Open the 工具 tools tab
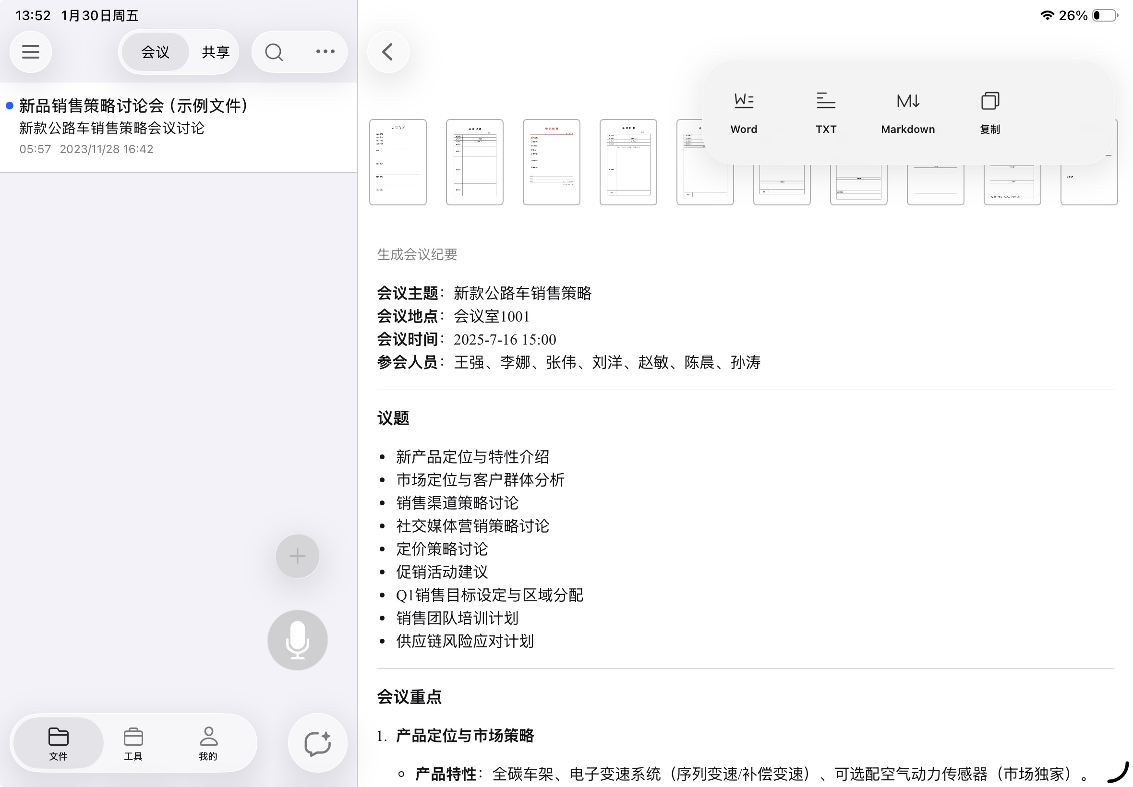Viewport: 1133px width, 787px height. [x=133, y=743]
